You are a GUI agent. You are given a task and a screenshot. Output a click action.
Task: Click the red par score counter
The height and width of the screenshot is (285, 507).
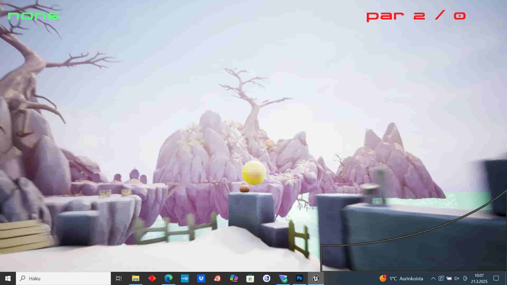tap(416, 16)
